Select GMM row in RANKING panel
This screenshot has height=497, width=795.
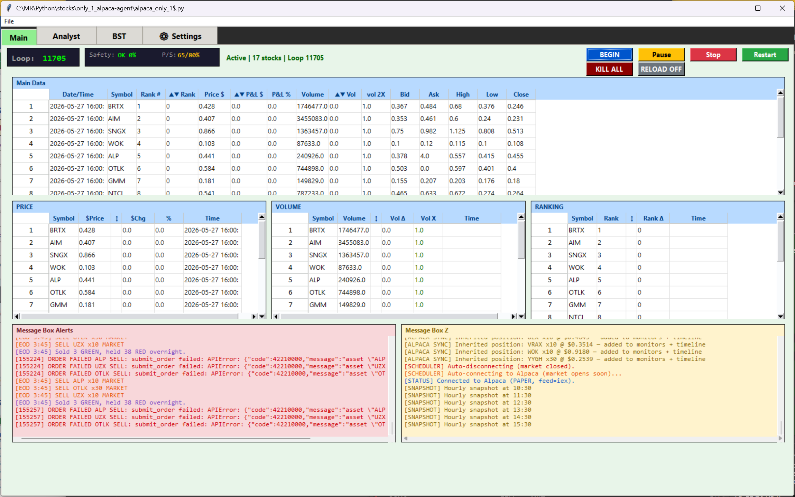click(x=629, y=305)
